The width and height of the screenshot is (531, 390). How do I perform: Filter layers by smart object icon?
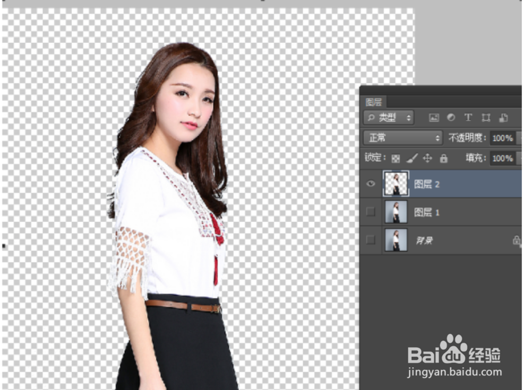[x=503, y=118]
